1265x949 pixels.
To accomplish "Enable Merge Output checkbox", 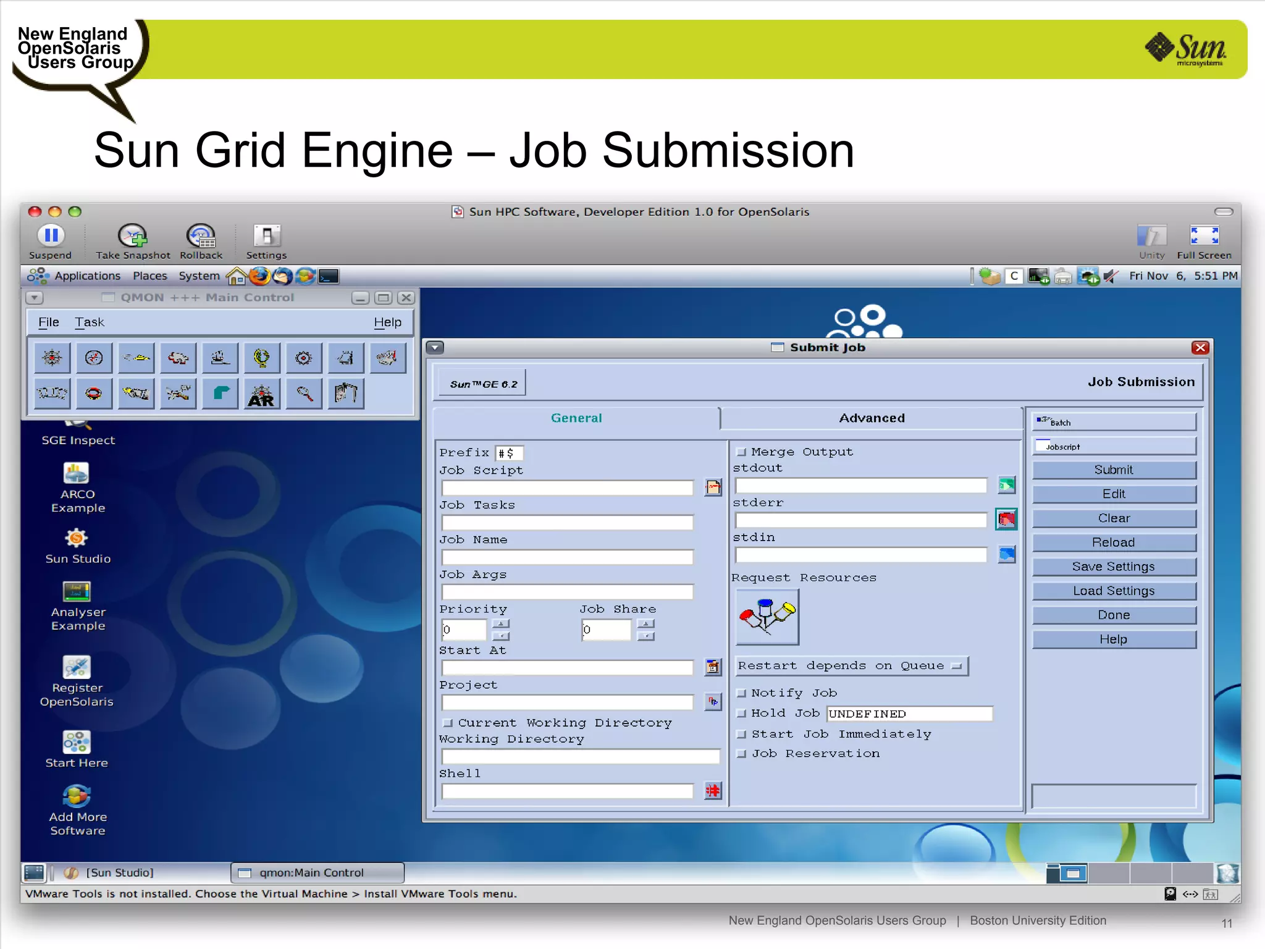I will 741,452.
